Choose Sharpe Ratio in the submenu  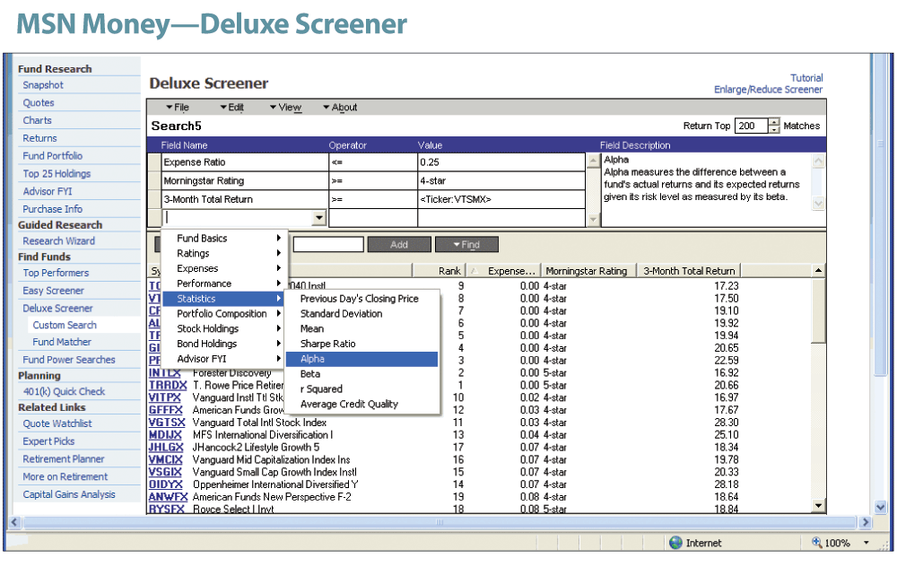click(x=327, y=344)
